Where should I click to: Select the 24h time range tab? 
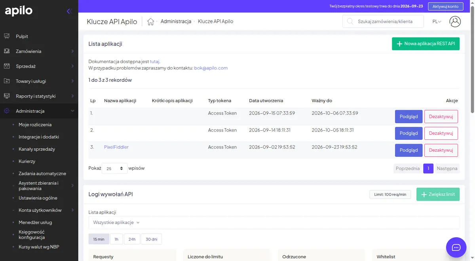pos(132,239)
